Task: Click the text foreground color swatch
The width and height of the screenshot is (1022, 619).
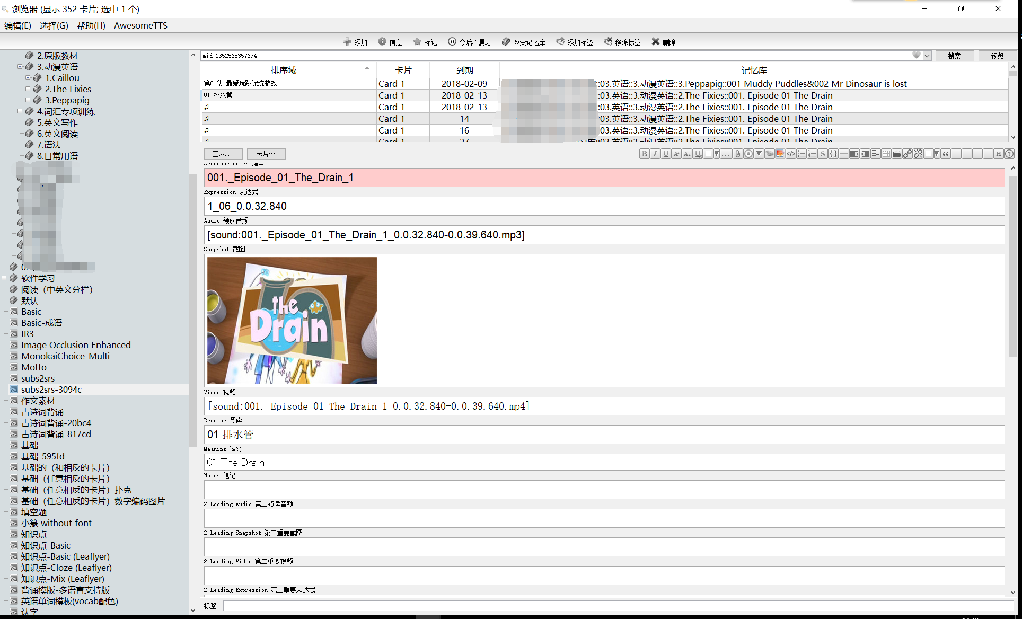Action: click(x=708, y=154)
